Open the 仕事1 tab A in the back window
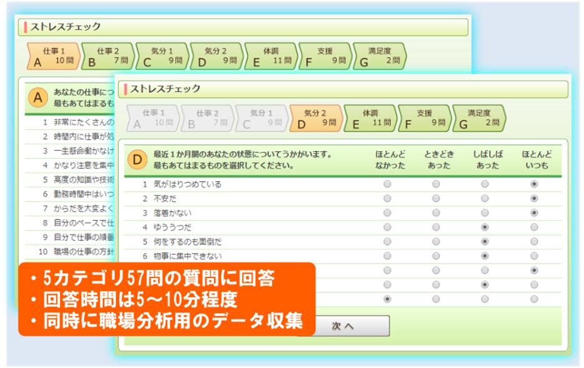Screen dimensions: 584x368 pos(54,56)
